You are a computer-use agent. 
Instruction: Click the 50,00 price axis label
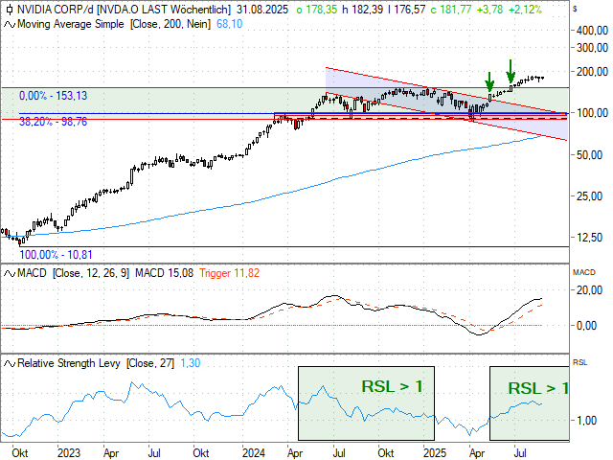click(x=589, y=155)
